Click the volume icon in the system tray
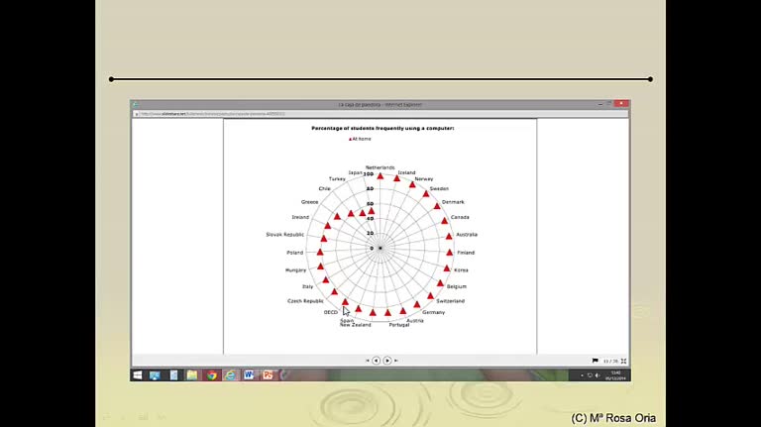761x427 pixels. click(x=598, y=375)
